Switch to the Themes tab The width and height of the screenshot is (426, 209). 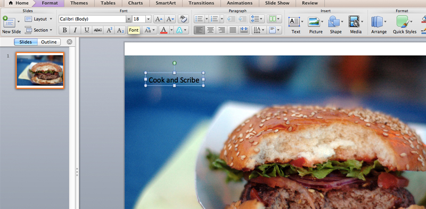(x=79, y=3)
